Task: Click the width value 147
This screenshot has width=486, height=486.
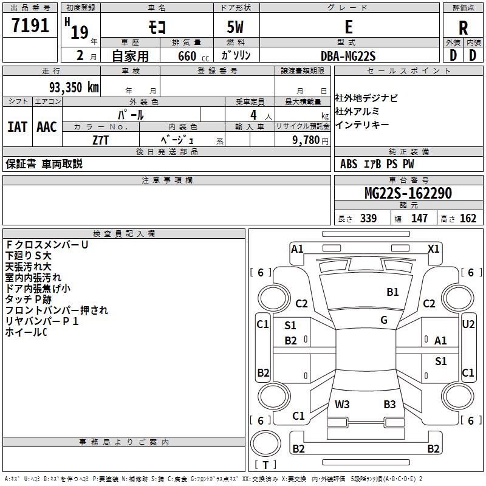Action: tap(419, 218)
